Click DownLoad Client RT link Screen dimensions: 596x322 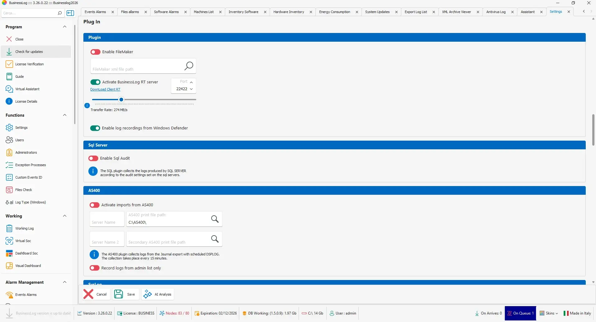(105, 90)
